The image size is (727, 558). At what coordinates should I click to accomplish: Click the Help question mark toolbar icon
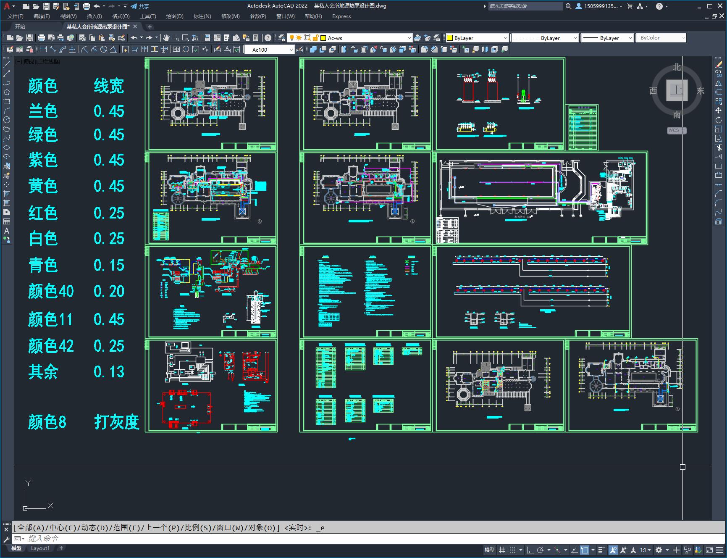click(268, 38)
